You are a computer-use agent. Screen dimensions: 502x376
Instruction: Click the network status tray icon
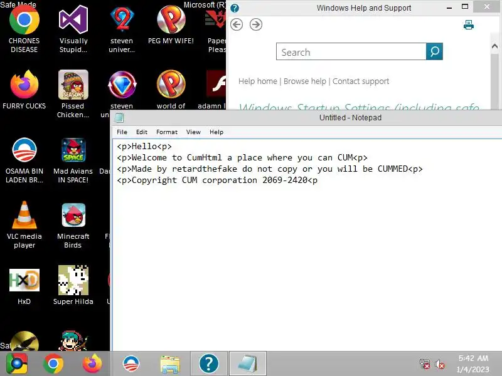[x=425, y=364]
